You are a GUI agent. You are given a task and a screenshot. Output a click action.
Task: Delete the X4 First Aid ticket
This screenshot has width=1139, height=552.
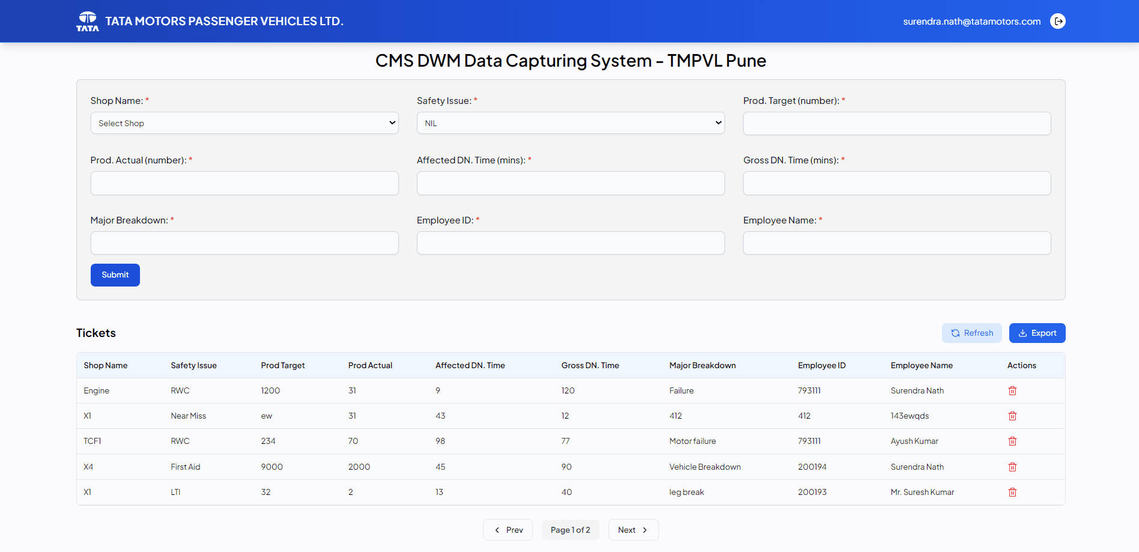[x=1012, y=467]
